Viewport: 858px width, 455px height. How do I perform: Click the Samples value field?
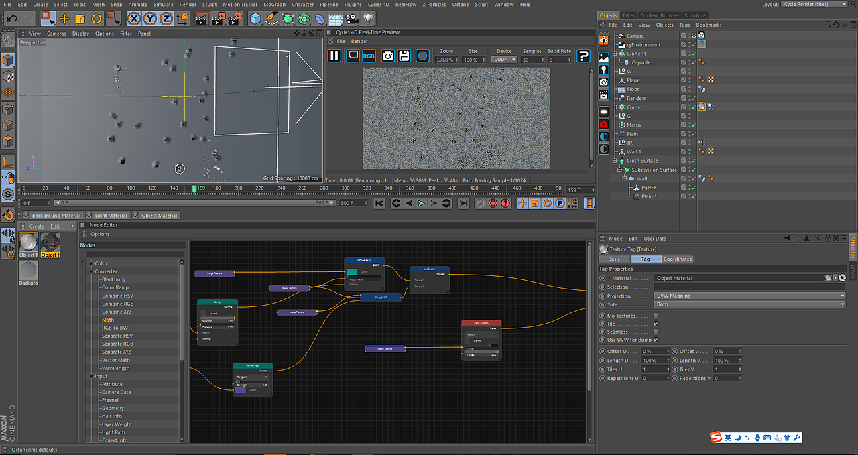point(532,60)
